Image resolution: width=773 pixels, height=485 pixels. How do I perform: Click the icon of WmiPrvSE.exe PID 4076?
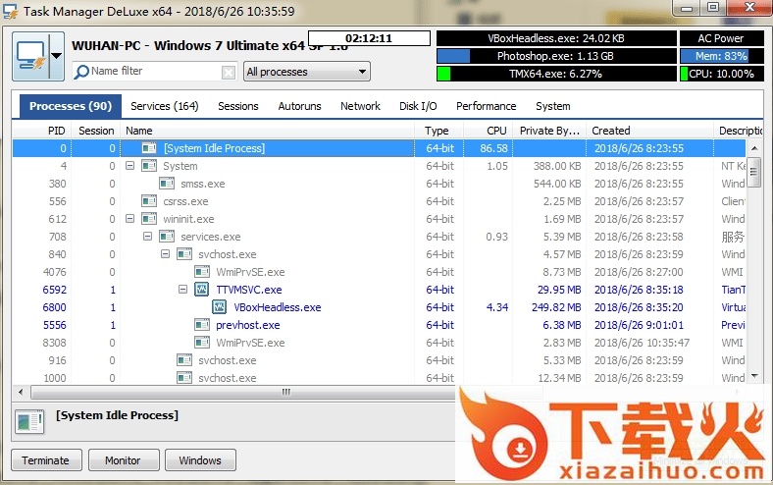[x=202, y=272]
